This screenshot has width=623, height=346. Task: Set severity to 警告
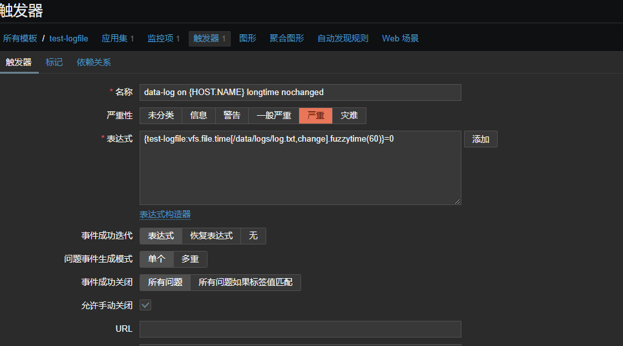pyautogui.click(x=232, y=116)
